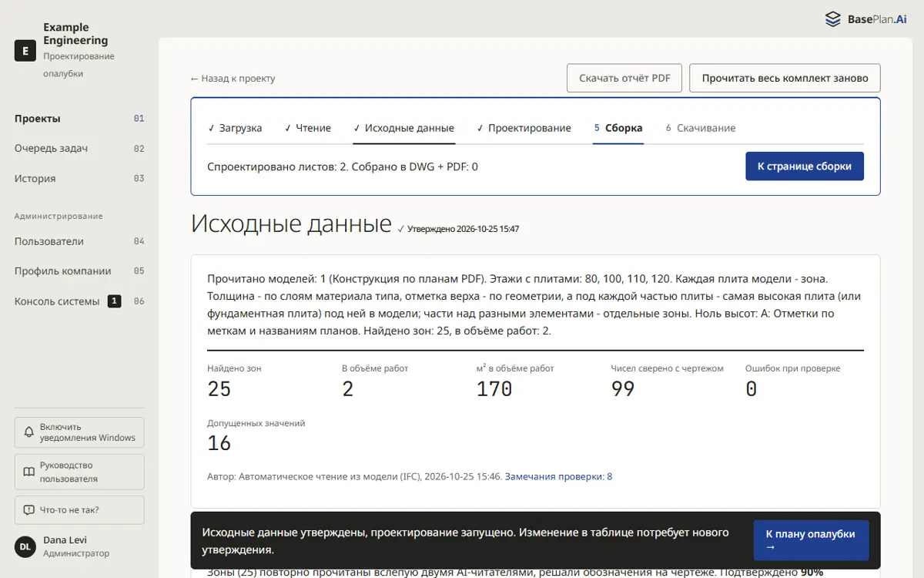Image resolution: width=924 pixels, height=578 pixels.
Task: Select the Скачивание step tab
Action: 701,128
